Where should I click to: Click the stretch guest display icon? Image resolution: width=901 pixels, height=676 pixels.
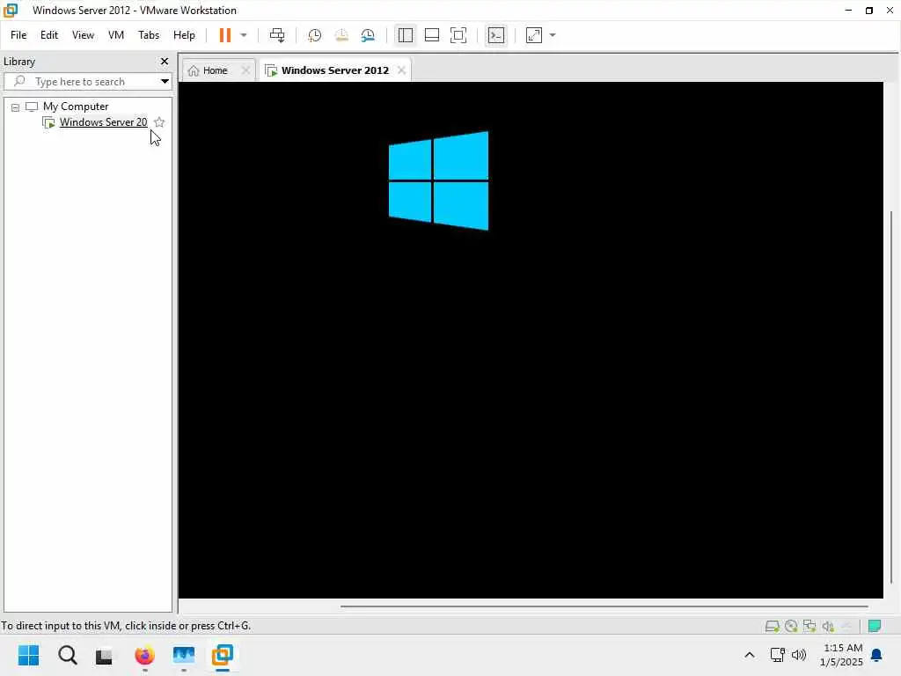point(534,35)
